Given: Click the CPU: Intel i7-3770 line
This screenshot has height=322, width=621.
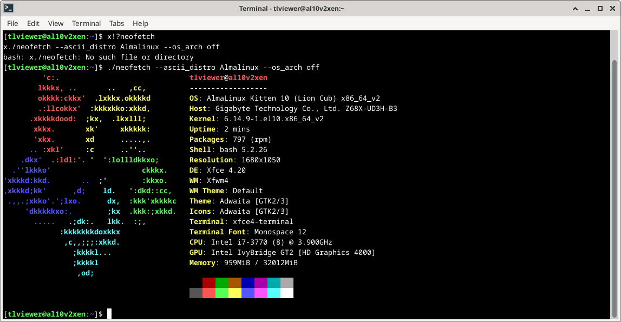Looking at the screenshot, I should (x=260, y=242).
